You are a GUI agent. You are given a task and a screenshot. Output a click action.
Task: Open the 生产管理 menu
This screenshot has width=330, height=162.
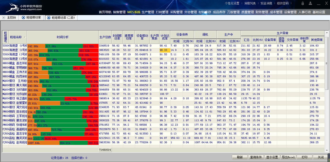(x=148, y=12)
